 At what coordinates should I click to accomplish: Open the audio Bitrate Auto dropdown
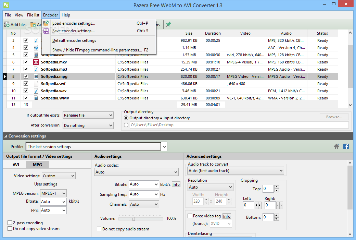(144, 184)
